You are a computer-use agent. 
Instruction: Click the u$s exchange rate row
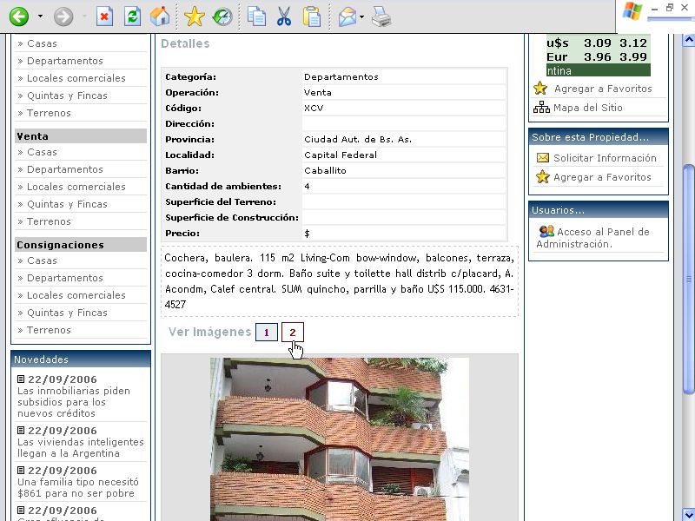pyautogui.click(x=597, y=43)
